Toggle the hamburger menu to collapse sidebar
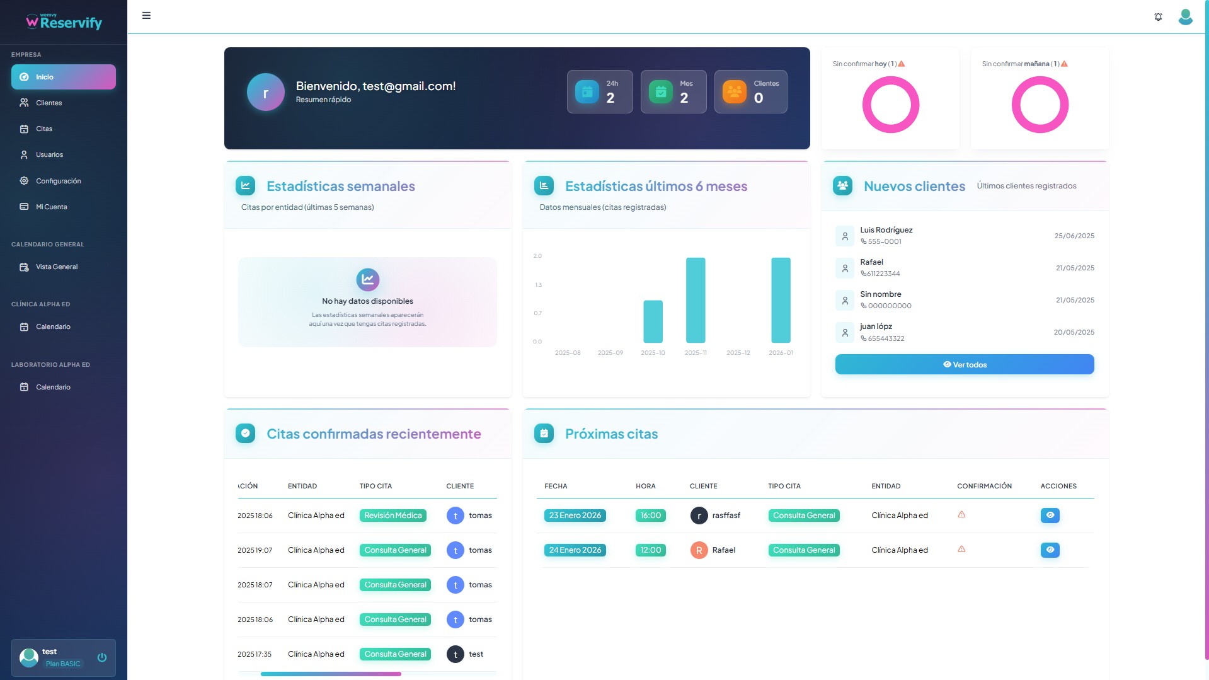This screenshot has width=1209, height=680. (x=146, y=15)
